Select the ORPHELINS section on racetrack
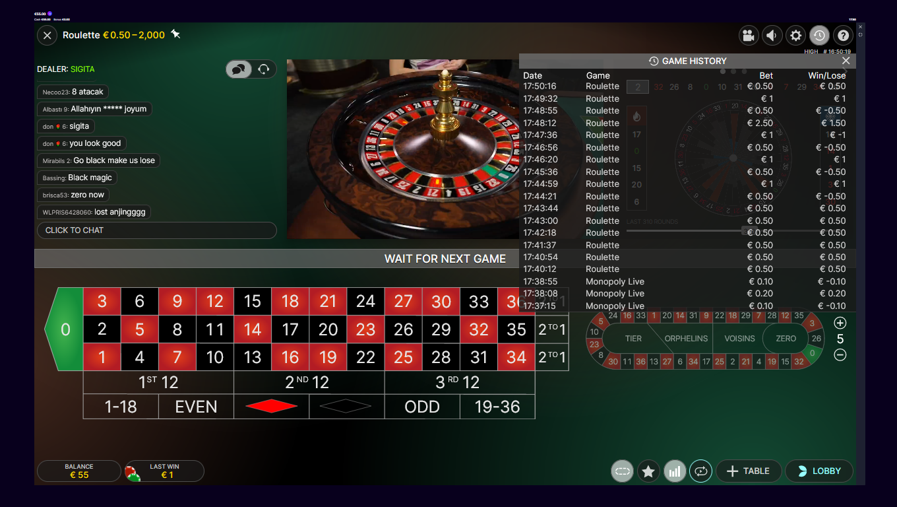 pyautogui.click(x=686, y=339)
